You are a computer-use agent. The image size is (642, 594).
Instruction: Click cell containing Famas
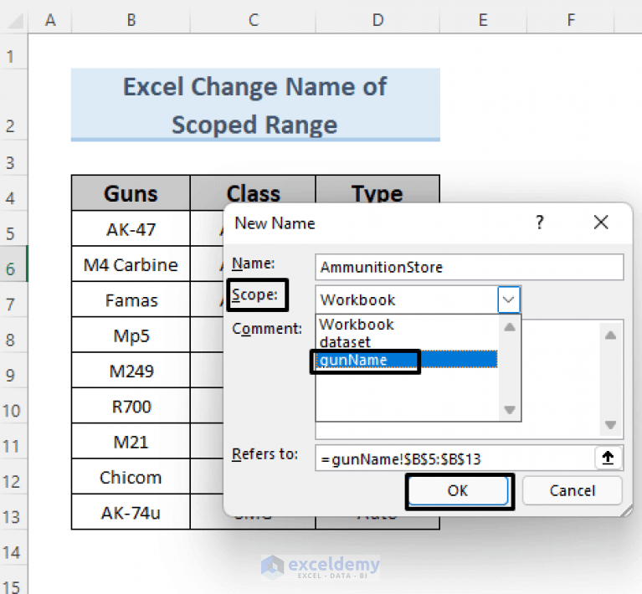coord(131,300)
